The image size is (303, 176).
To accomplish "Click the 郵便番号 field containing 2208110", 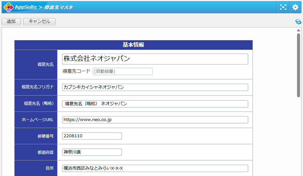I will click(x=92, y=136).
